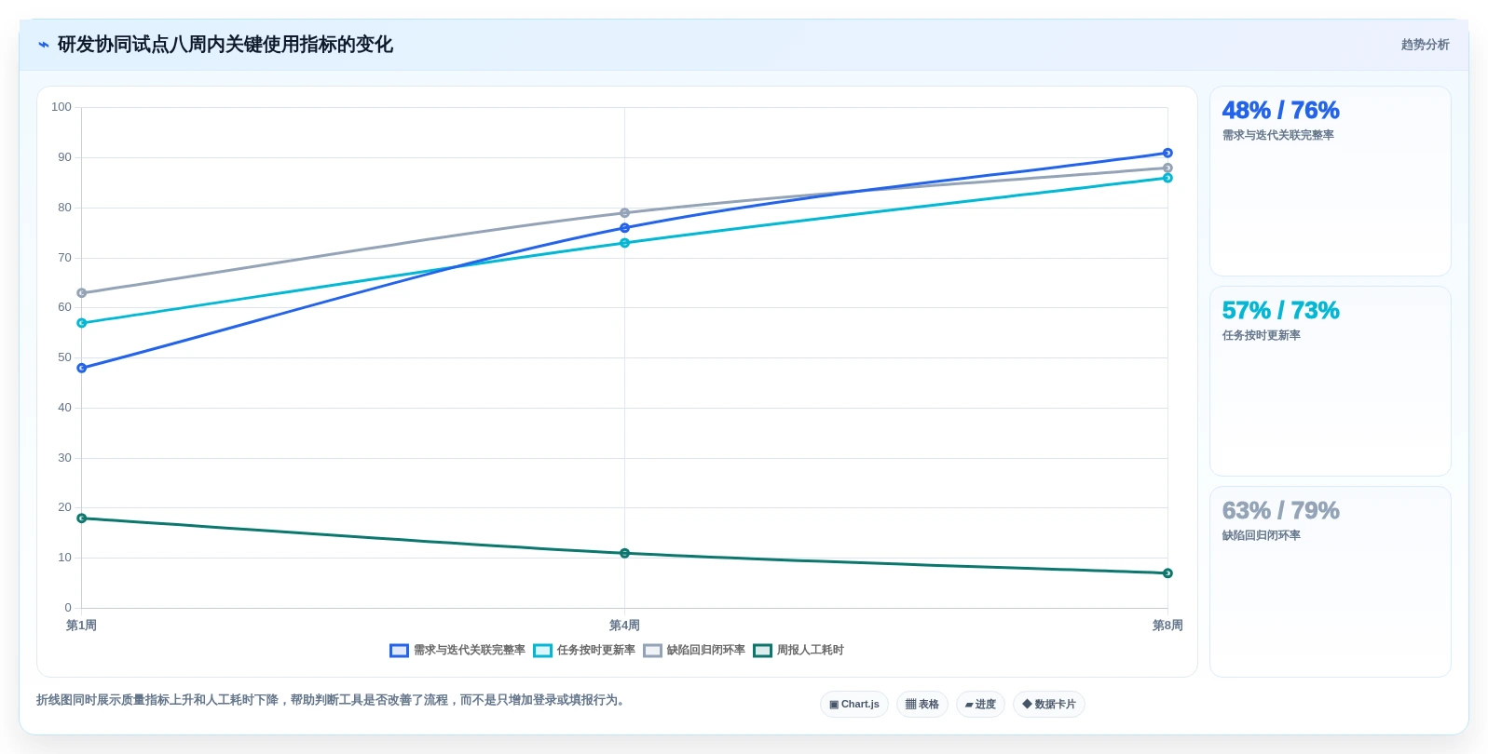The height and width of the screenshot is (754, 1488).
Task: Click card caption 任务按时更新率
Action: [x=1261, y=336]
